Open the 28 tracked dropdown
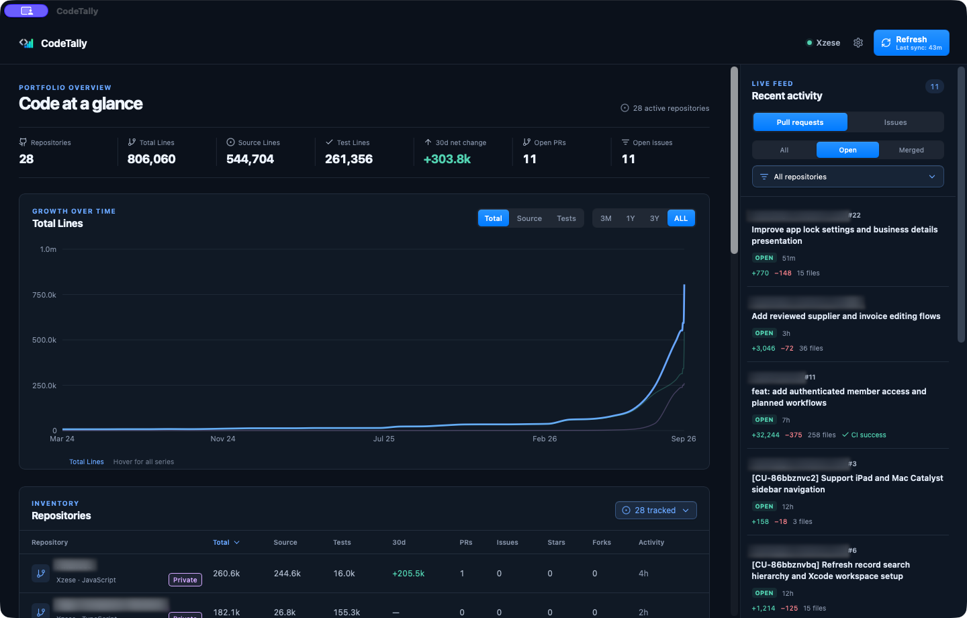The image size is (967, 618). 655,511
